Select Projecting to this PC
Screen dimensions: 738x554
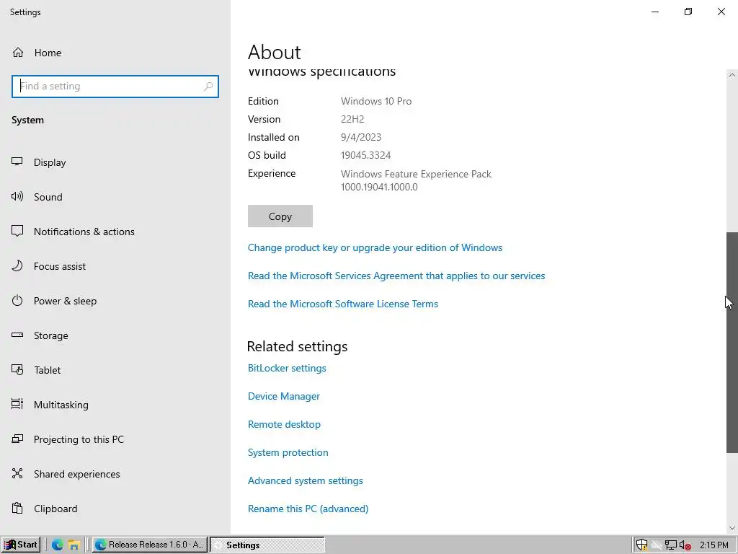click(x=79, y=439)
